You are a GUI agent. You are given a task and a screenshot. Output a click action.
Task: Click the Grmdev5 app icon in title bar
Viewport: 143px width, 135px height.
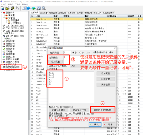[1, 2]
